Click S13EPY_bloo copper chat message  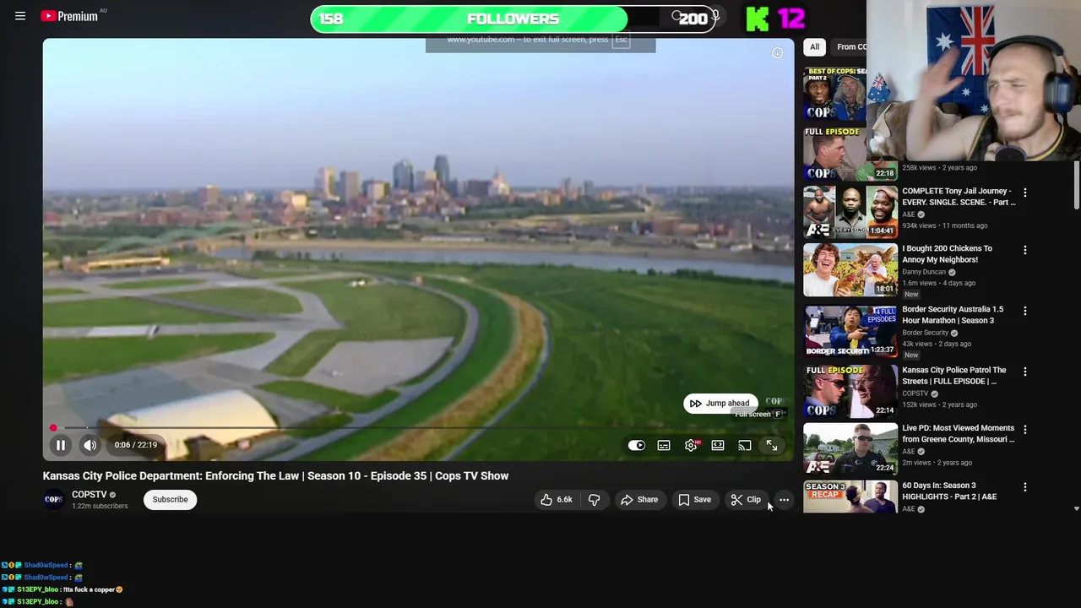point(62,589)
